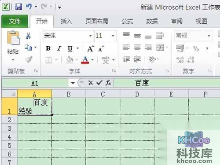Open the 数字 dialog launcher
The image size is (220, 165).
pos(210,71)
